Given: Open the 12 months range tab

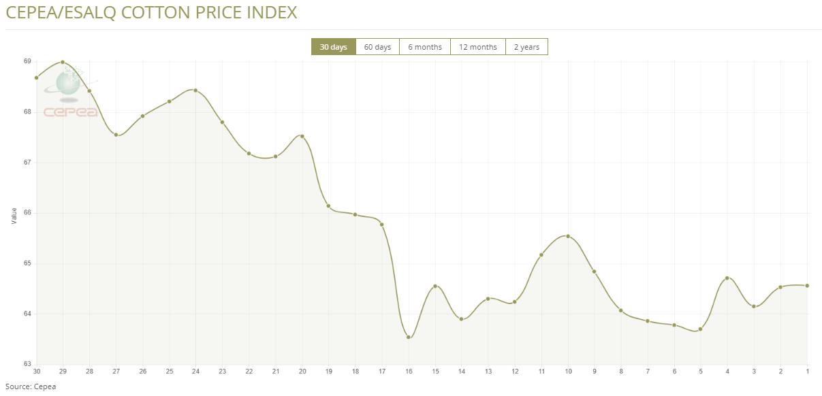Looking at the screenshot, I should (477, 47).
